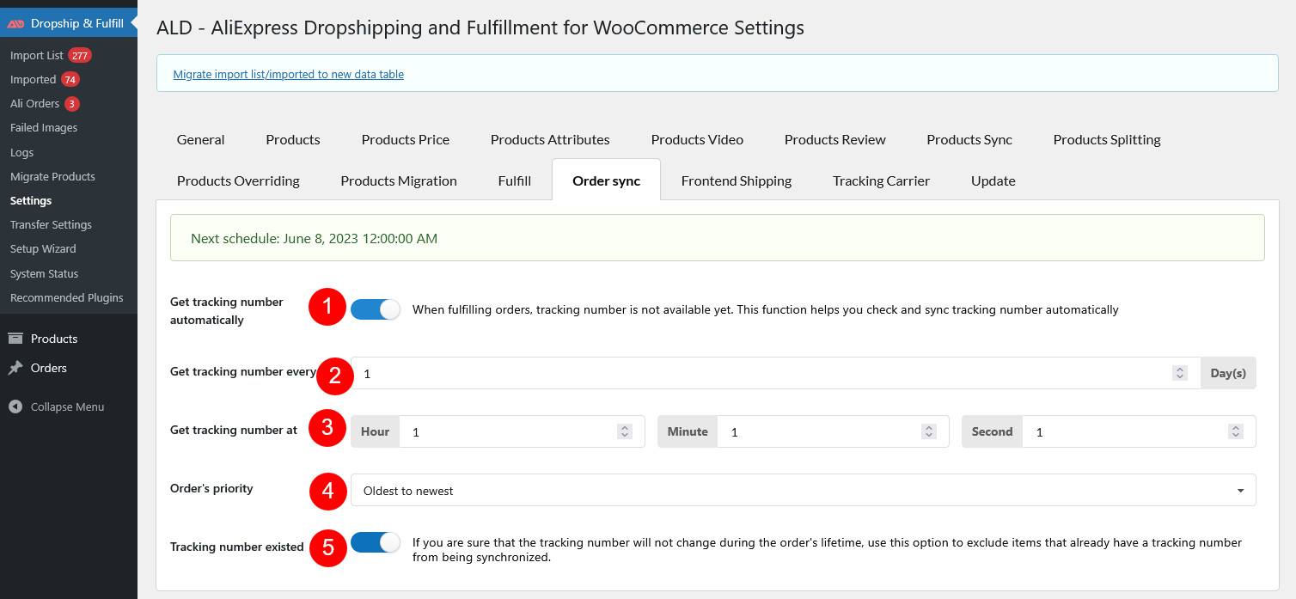
Task: Open System Status in the sidebar
Action: (x=44, y=273)
